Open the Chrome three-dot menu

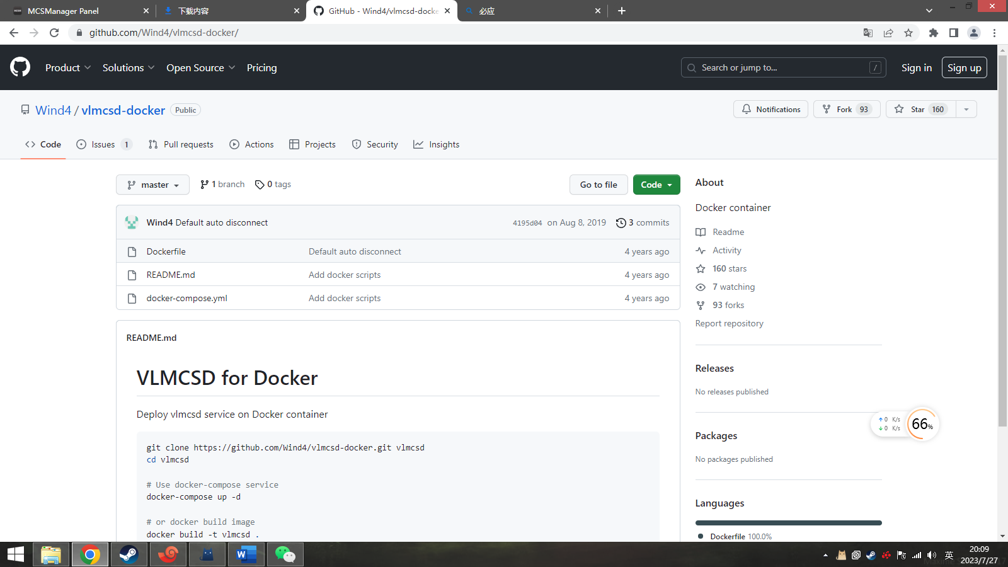click(995, 33)
